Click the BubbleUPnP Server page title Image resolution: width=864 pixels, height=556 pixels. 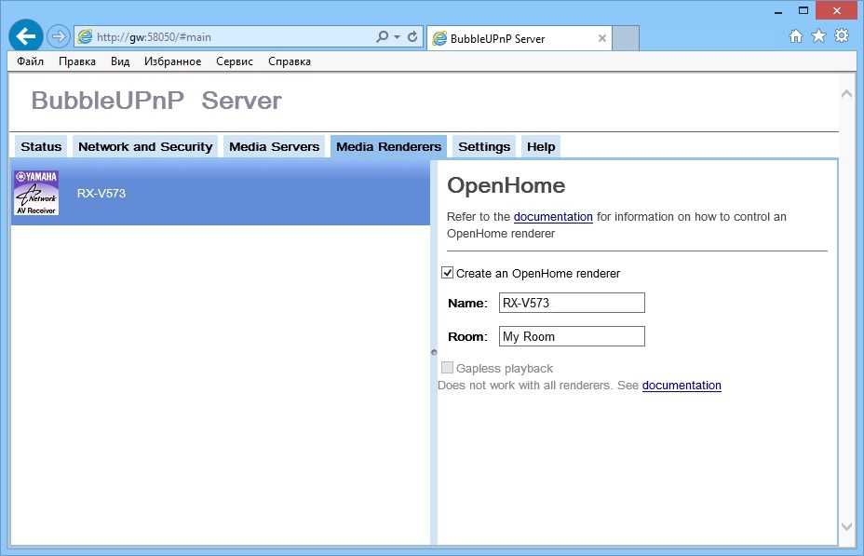[x=155, y=101]
